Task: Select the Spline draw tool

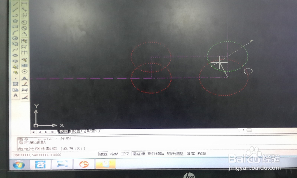Action: click(x=15, y=50)
